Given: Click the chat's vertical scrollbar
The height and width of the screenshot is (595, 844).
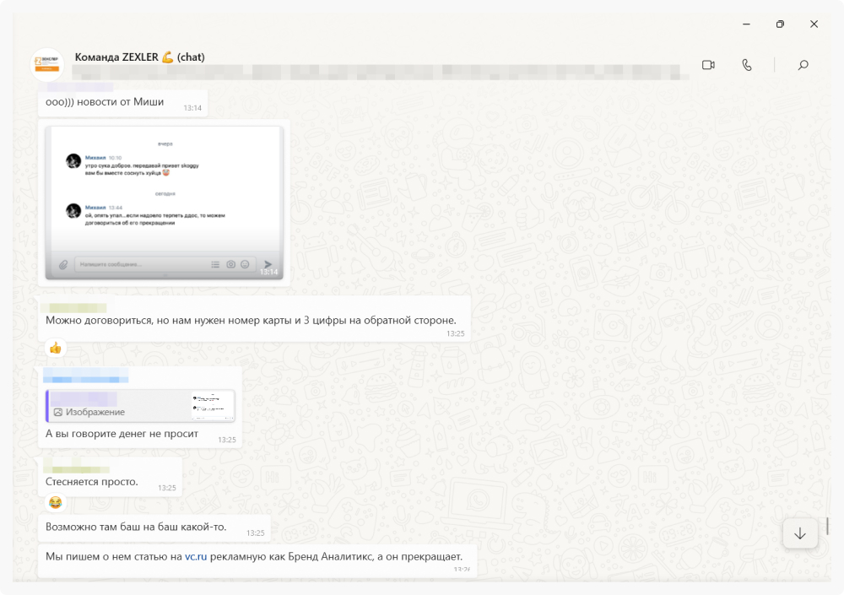Looking at the screenshot, I should [827, 525].
